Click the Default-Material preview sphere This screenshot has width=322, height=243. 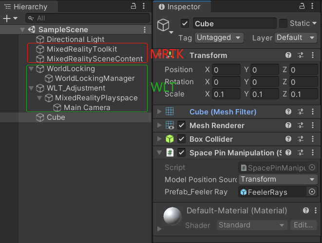[172, 217]
